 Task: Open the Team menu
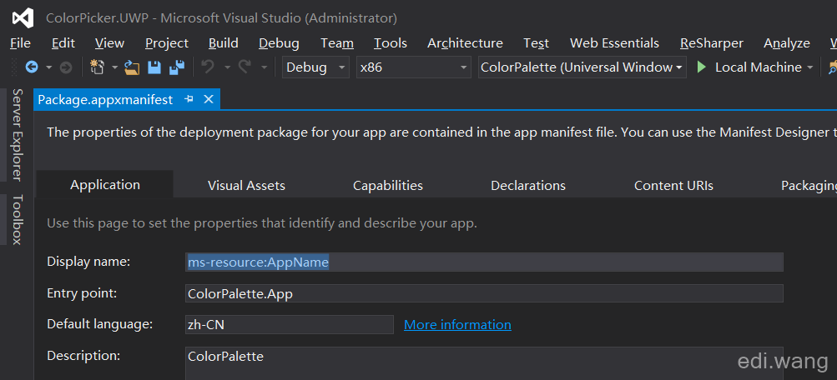click(x=337, y=43)
